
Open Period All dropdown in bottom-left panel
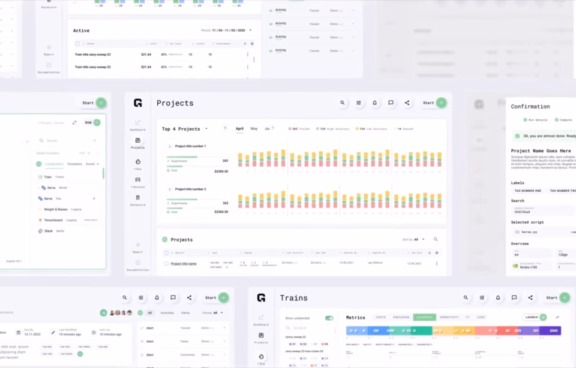coord(212,313)
